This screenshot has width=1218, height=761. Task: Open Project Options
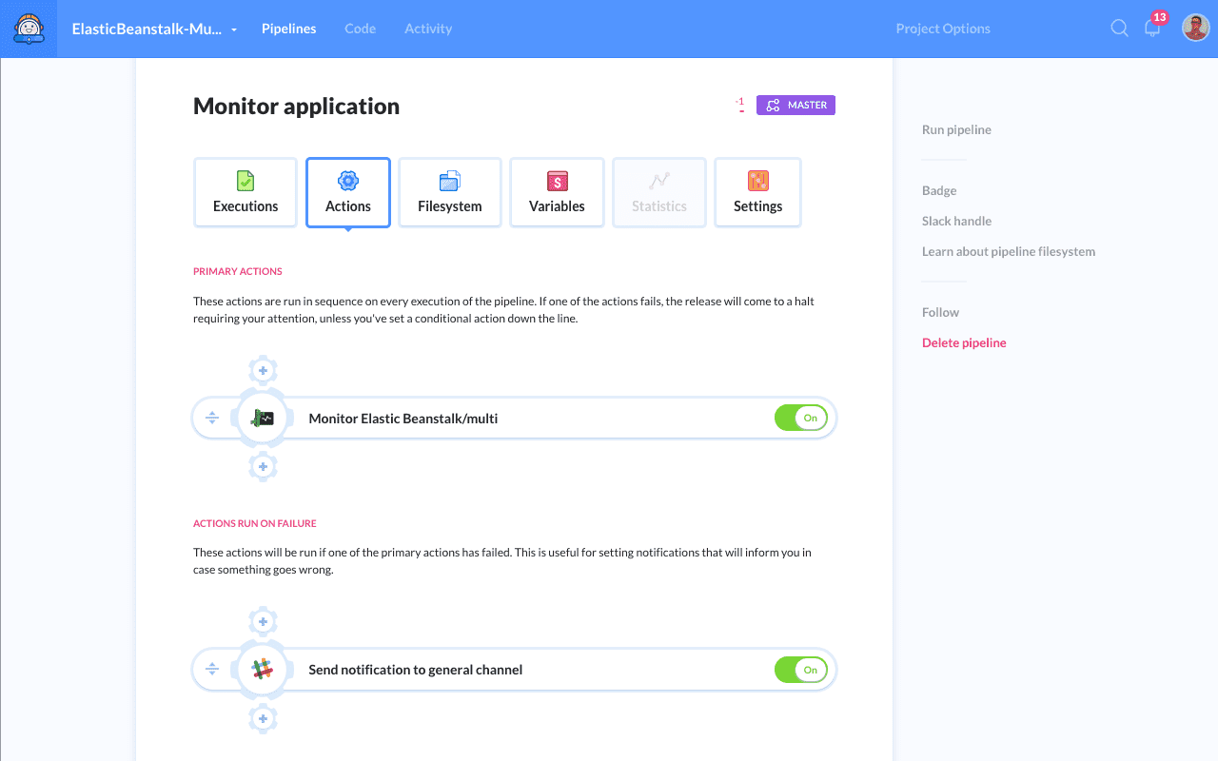[x=943, y=29]
